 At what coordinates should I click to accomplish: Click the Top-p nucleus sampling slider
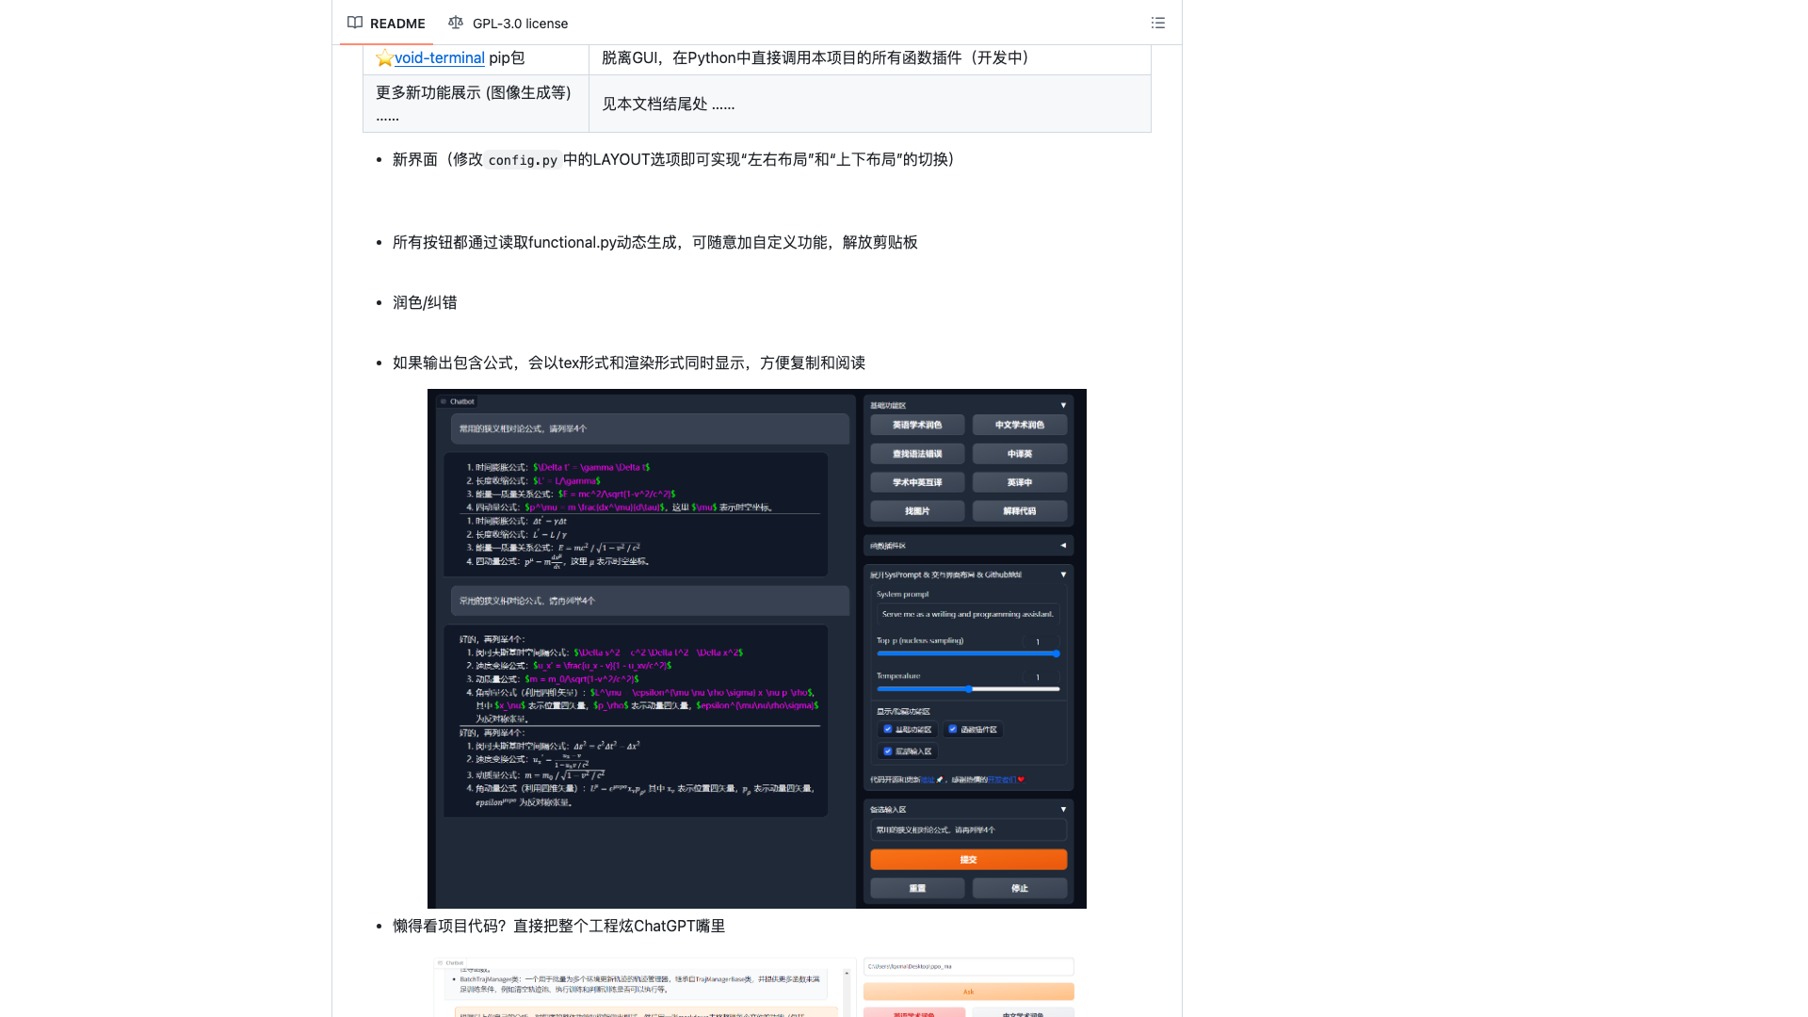click(x=968, y=654)
